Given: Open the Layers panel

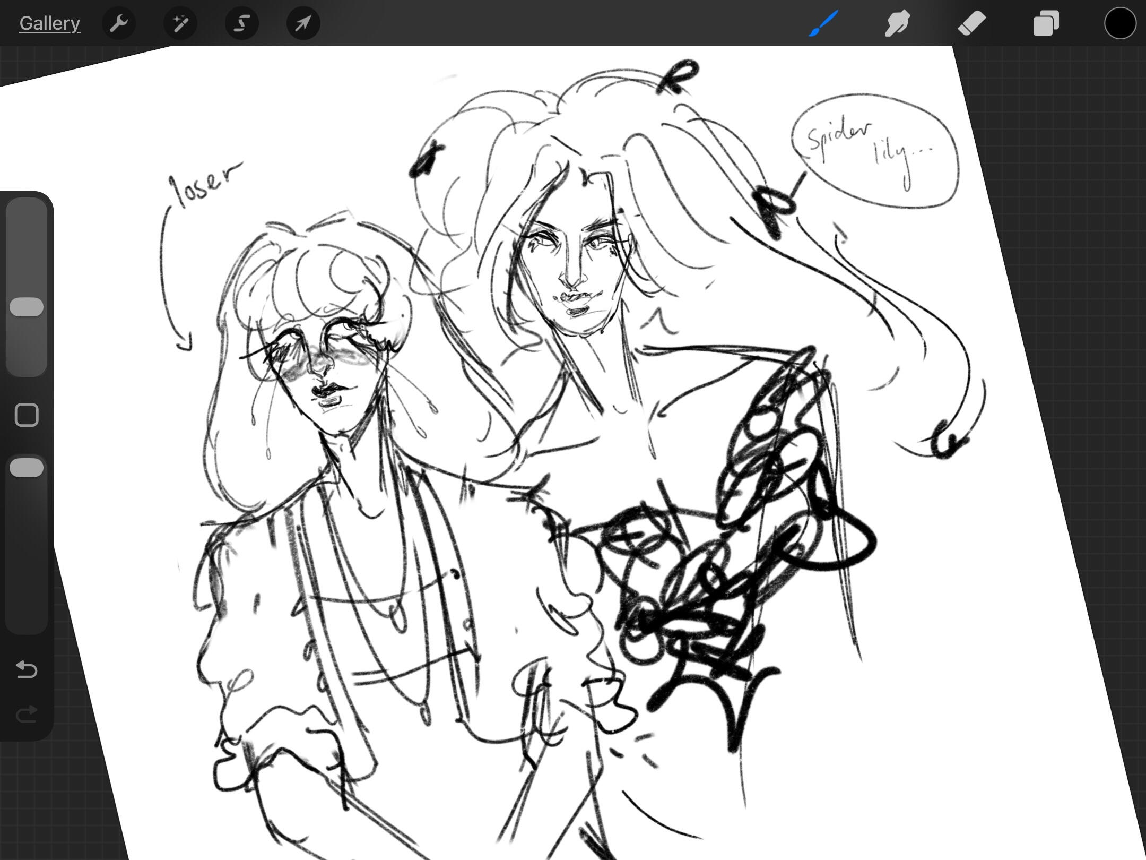Looking at the screenshot, I should (1046, 23).
